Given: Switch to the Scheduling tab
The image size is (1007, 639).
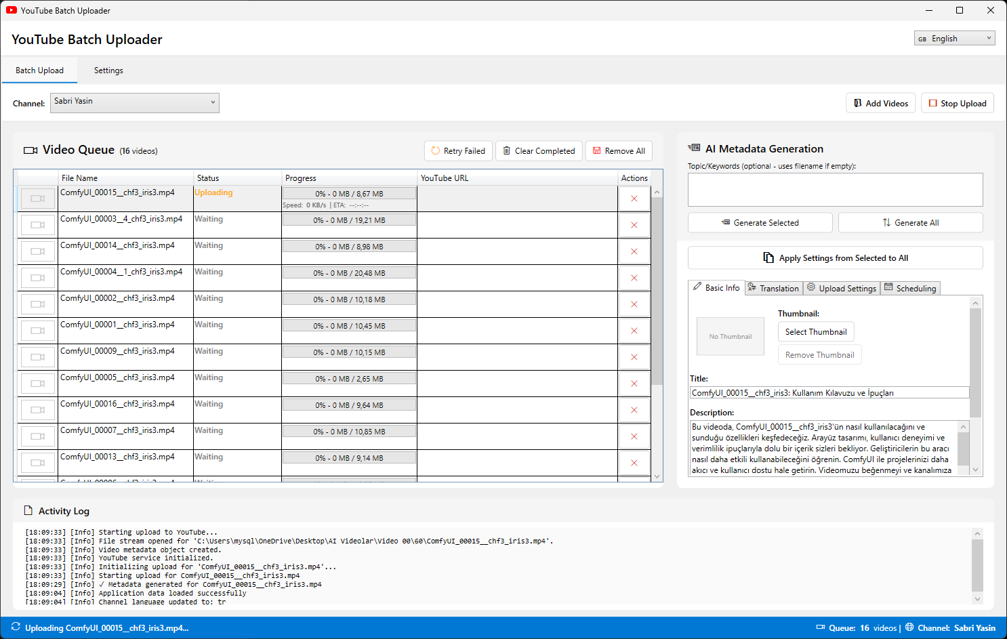Looking at the screenshot, I should pos(910,288).
